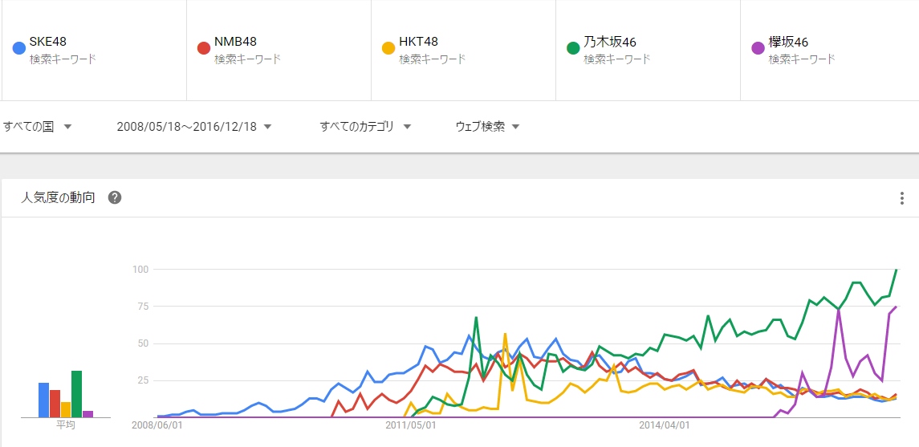The height and width of the screenshot is (447, 919).
Task: Open the すべての国 country dropdown
Action: (x=38, y=127)
